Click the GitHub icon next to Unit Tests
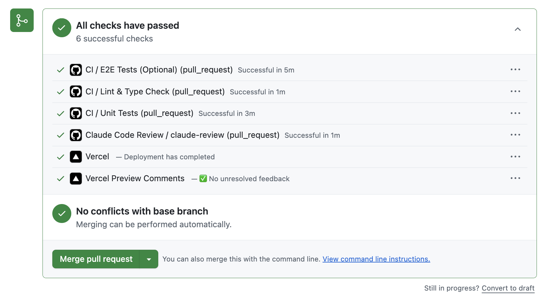This screenshot has width=548, height=301. pyautogui.click(x=76, y=113)
